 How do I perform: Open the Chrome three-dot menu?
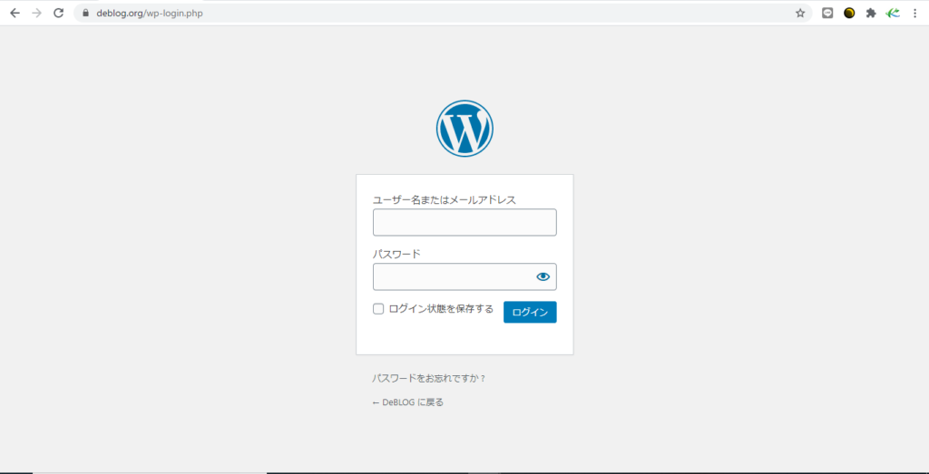coord(914,13)
